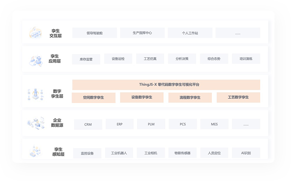The width and height of the screenshot is (291, 181).
Task: Choose the MES data source box
Action: [214, 124]
